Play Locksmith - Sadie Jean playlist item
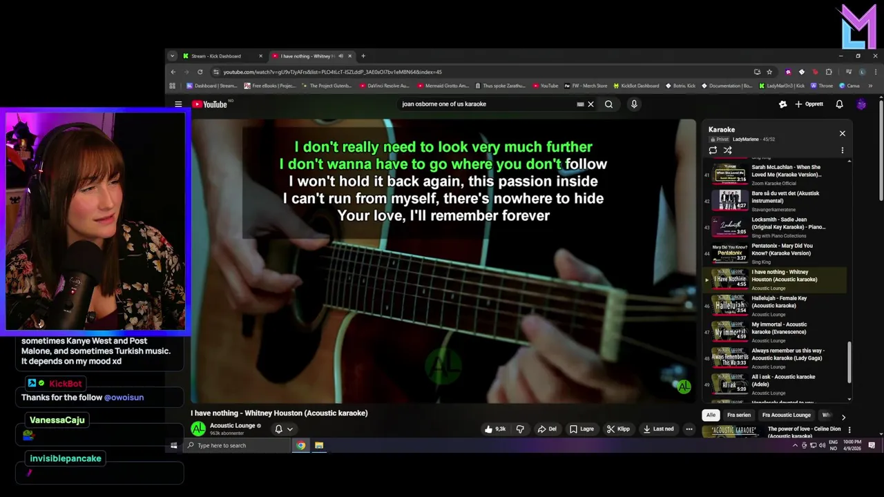Image resolution: width=884 pixels, height=497 pixels. tap(774, 226)
